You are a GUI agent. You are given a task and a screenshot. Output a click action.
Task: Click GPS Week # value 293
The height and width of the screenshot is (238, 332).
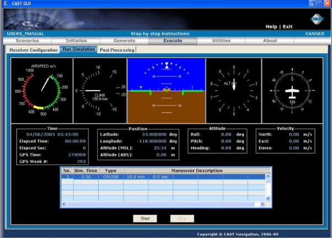coord(81,161)
